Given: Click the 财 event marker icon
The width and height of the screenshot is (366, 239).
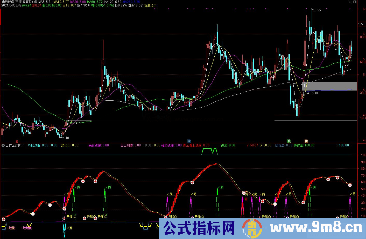Looking at the screenshot, I should (x=189, y=141).
